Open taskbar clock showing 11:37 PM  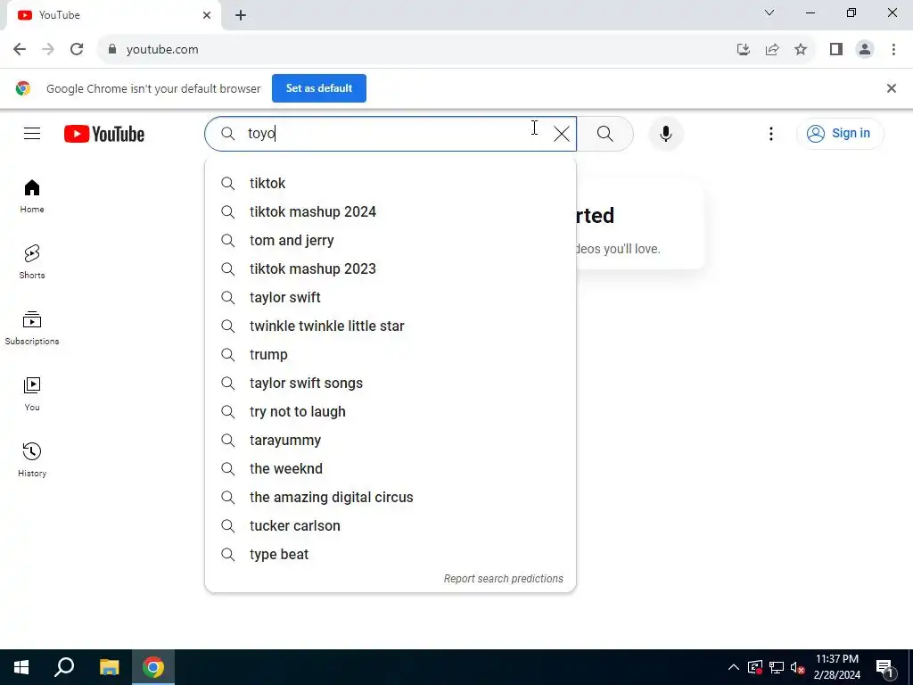click(836, 667)
